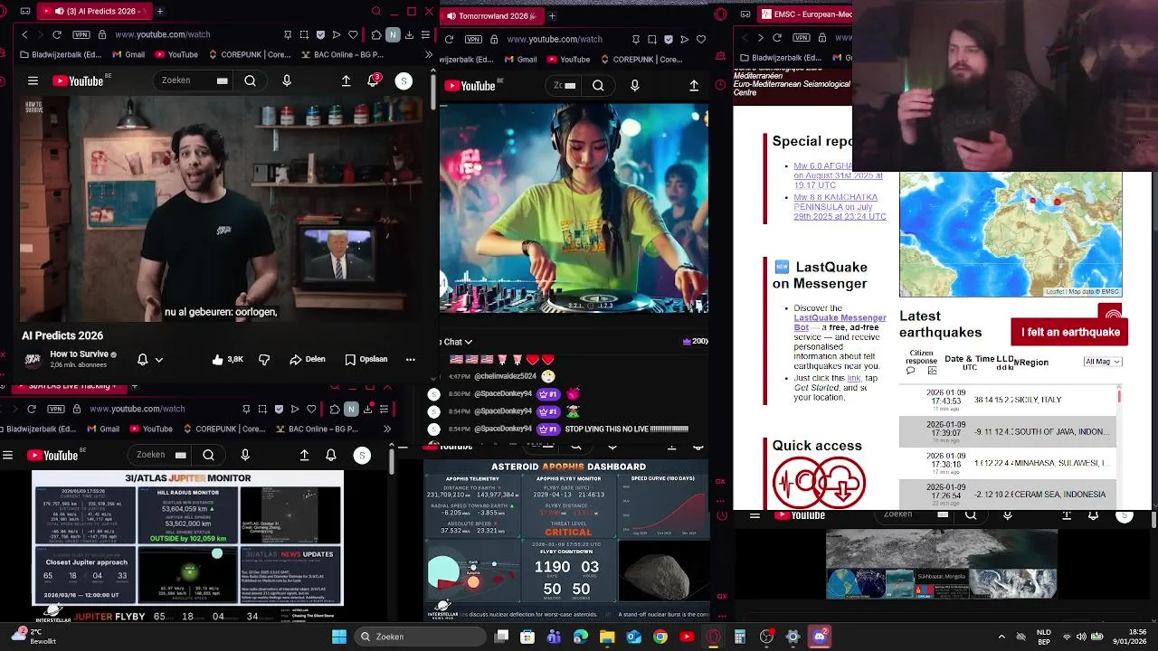Toggle heart bookmark in AI Predicts window address bar
The width and height of the screenshot is (1158, 651).
353,34
